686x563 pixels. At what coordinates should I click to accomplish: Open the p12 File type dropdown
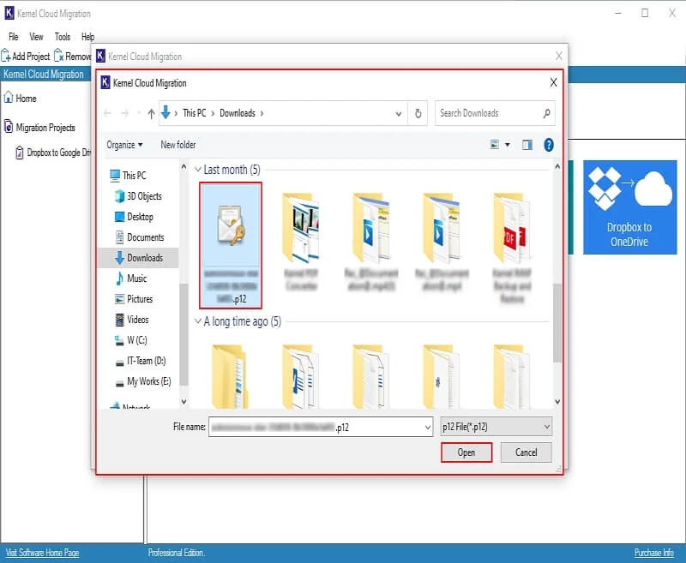pyautogui.click(x=496, y=427)
